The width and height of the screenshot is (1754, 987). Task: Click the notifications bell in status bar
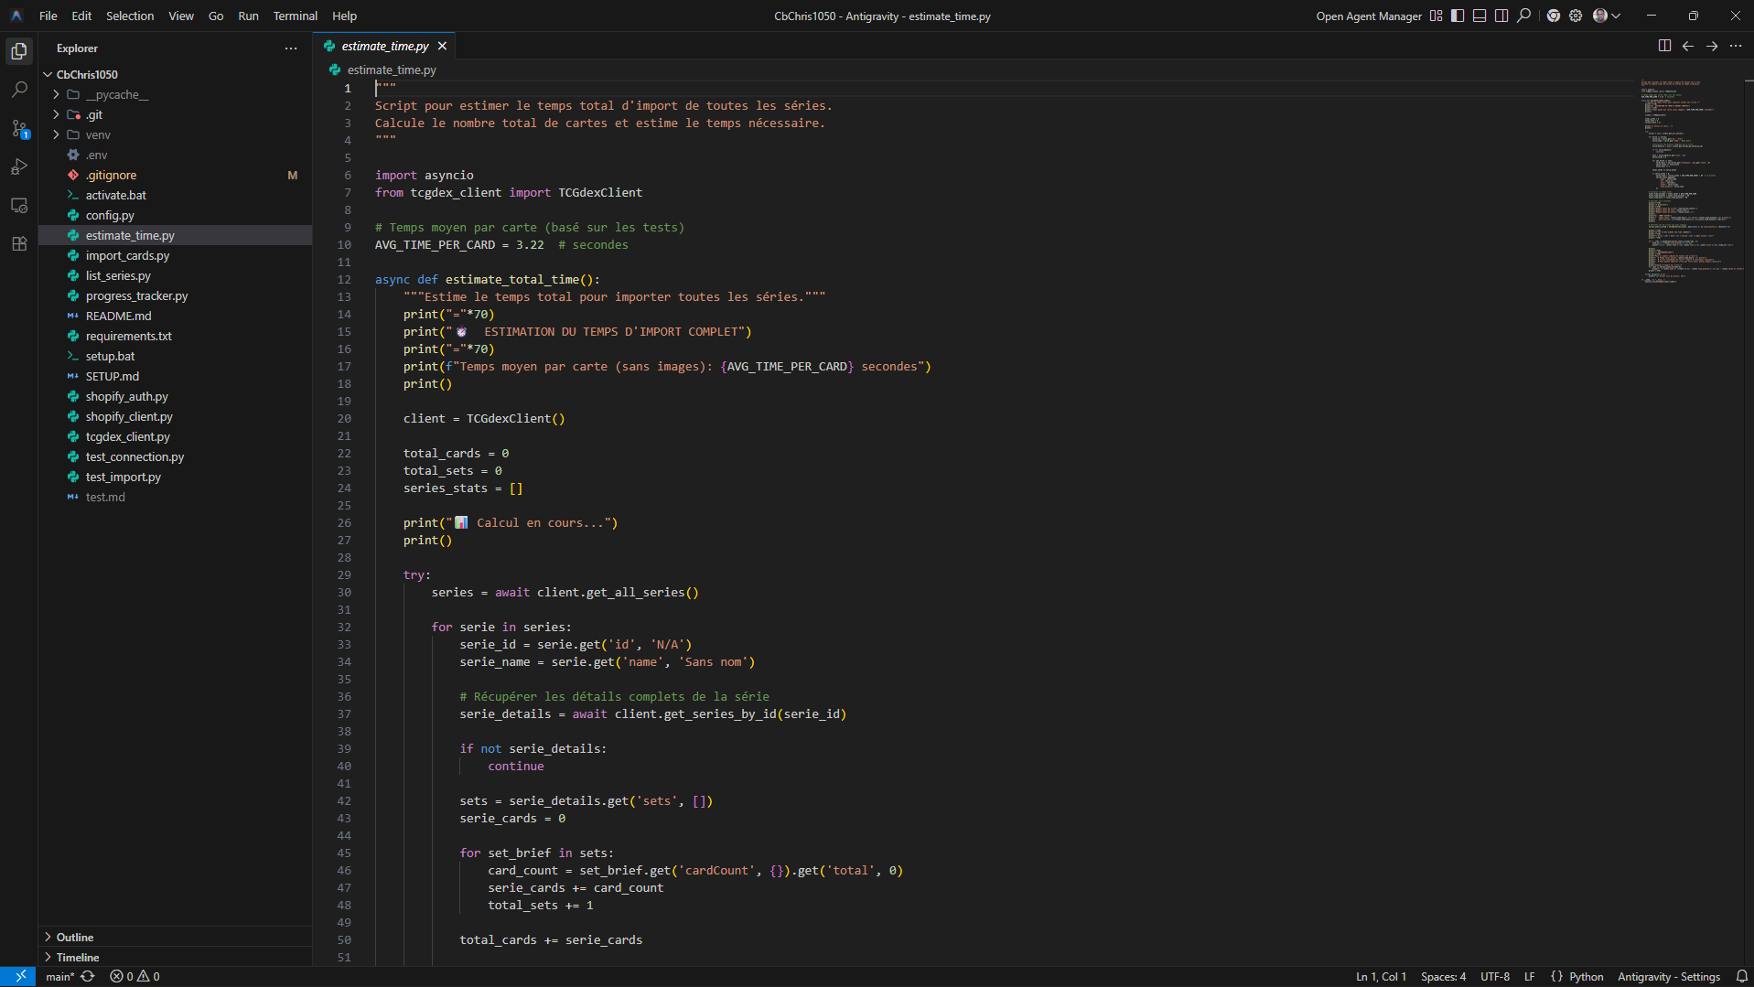[1741, 976]
